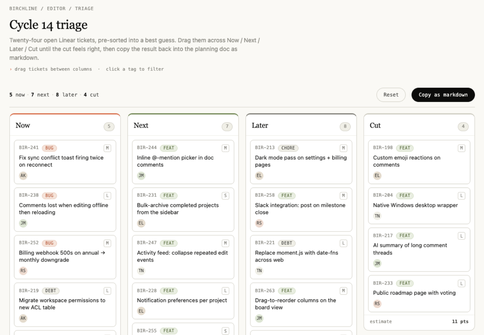Filter by FEAT tag on BIR-198
Screen dimensions: 484x335
point(405,148)
